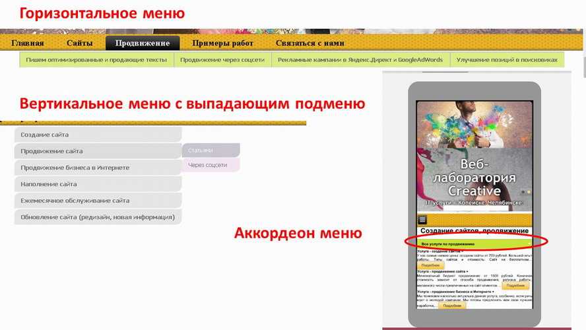
Task: Click Улучшение позиций в поисковиках
Action: click(507, 60)
